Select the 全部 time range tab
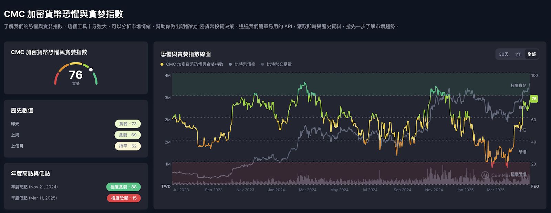This screenshot has width=551, height=213. [531, 54]
